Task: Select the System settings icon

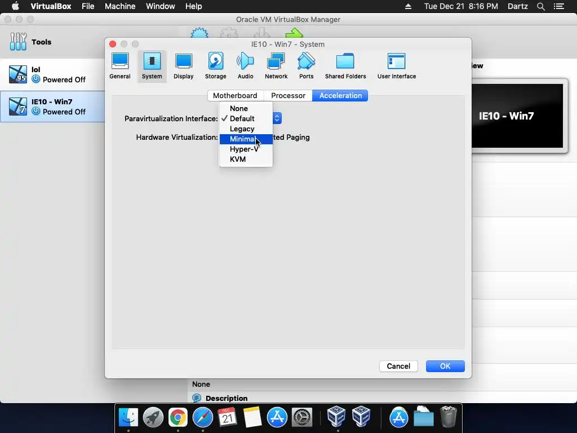Action: (x=152, y=67)
